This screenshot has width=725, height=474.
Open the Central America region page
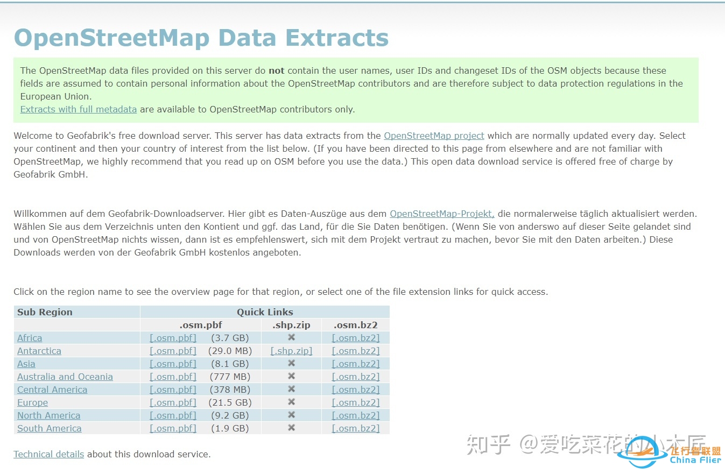(x=52, y=390)
